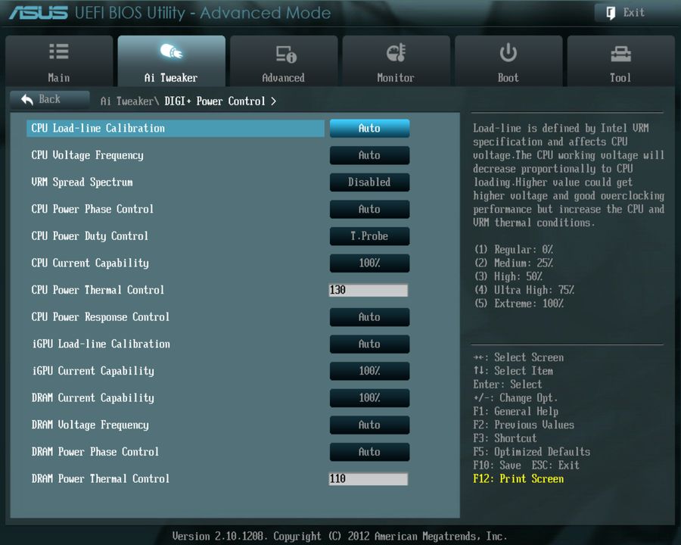Click the Main tab list icon
This screenshot has height=545, width=681.
58,51
